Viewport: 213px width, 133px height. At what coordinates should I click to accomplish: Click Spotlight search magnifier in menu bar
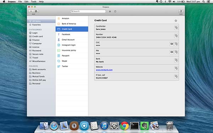[203, 1]
